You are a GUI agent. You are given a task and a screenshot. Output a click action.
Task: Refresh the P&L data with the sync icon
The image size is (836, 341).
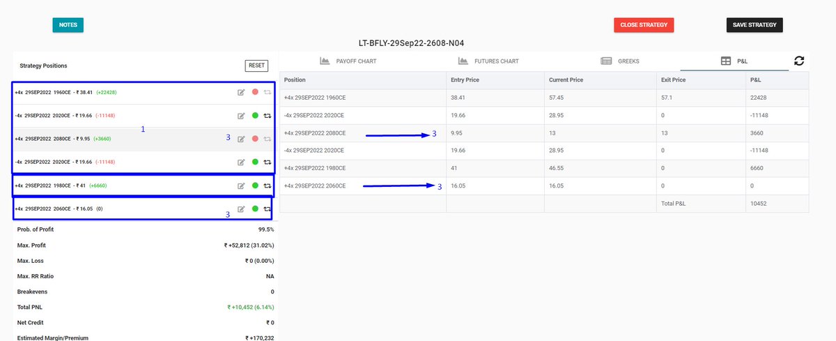[x=799, y=61]
